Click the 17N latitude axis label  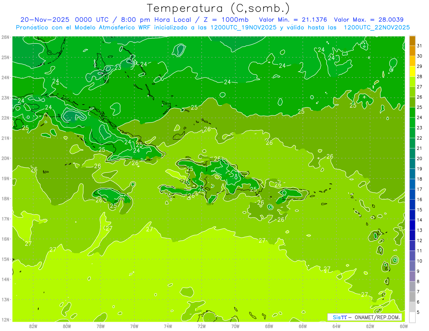[x=5, y=219]
